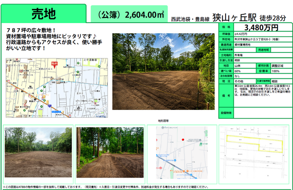Click the red 物件 pin on the map

click(54, 65)
